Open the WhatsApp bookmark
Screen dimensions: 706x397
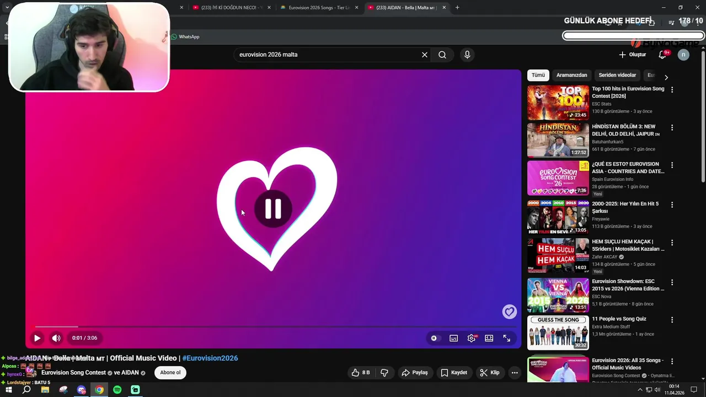(185, 37)
